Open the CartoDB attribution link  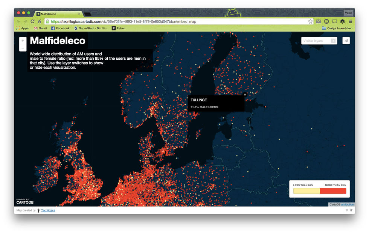tap(348, 204)
